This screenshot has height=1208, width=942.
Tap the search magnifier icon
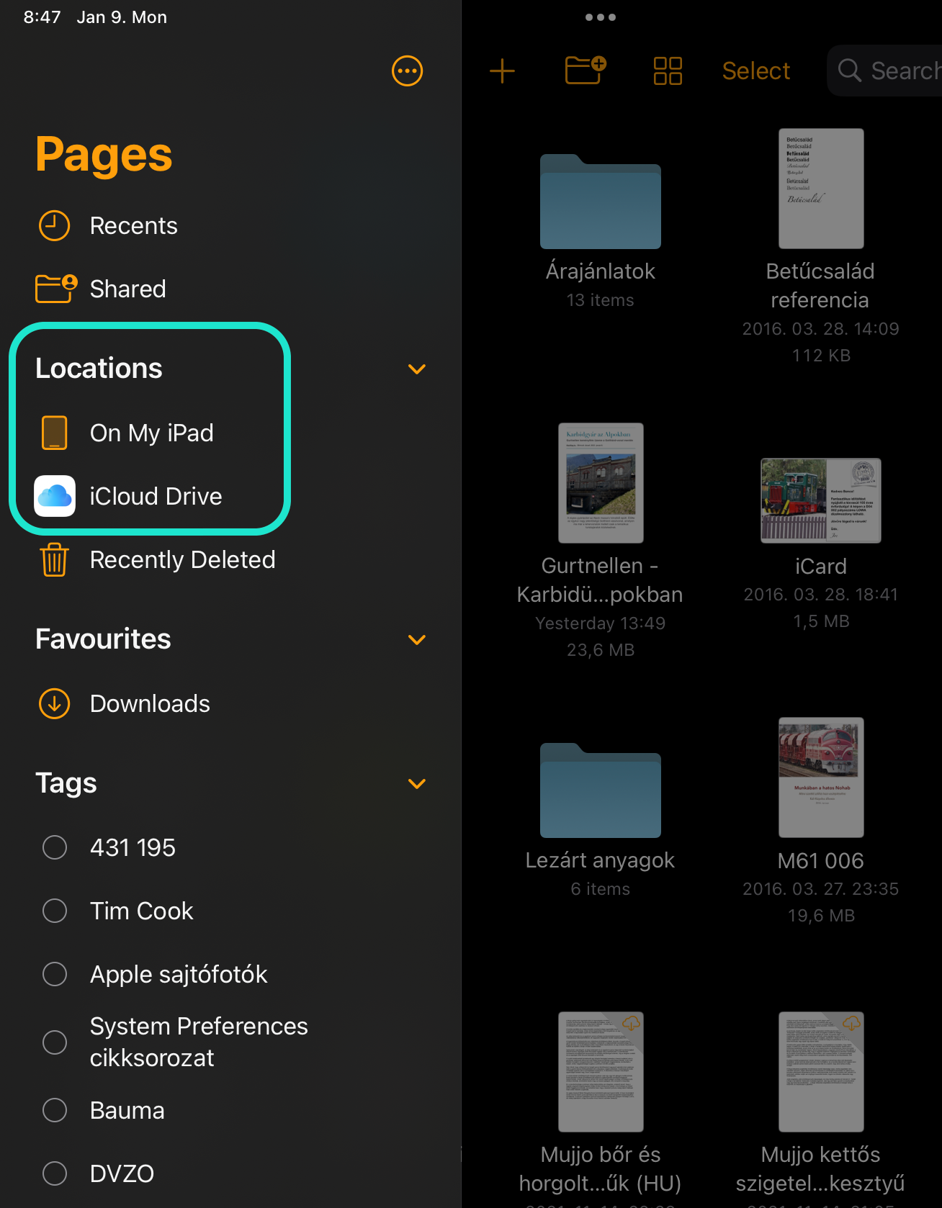pyautogui.click(x=850, y=71)
